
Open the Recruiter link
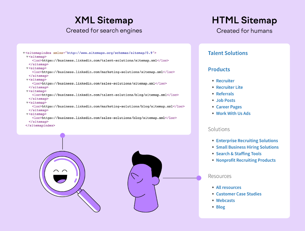(225, 81)
